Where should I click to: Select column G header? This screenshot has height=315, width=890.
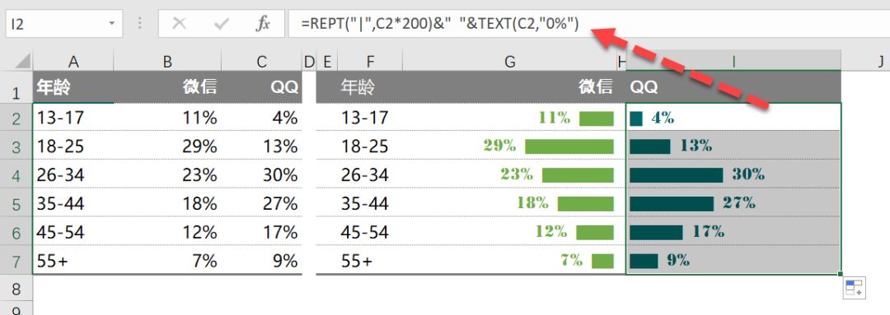click(510, 61)
